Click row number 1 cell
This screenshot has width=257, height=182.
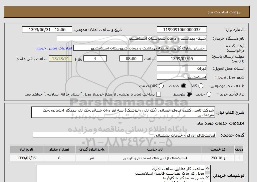pyautogui.click(x=239, y=158)
